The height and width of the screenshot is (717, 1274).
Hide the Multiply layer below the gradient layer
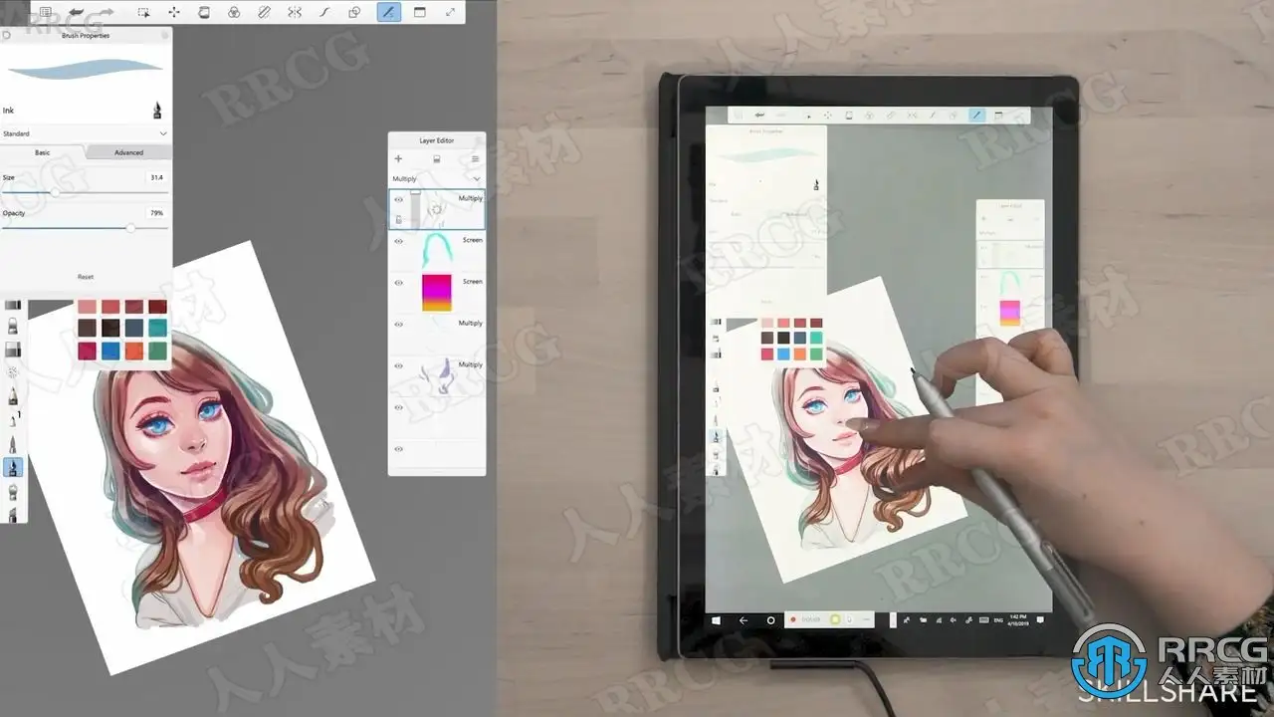point(398,325)
